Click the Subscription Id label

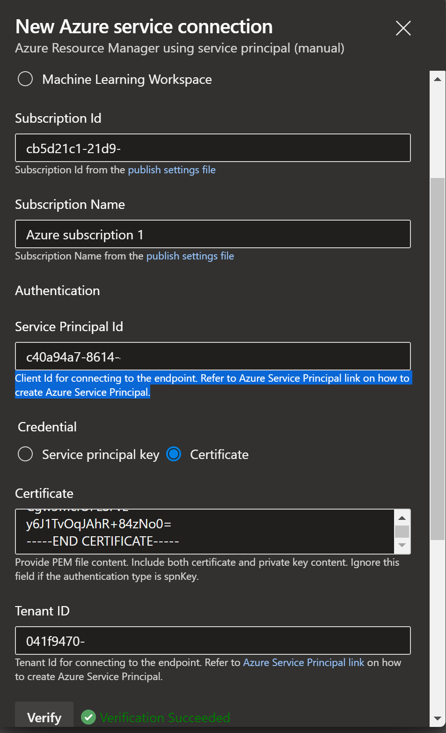(x=58, y=118)
